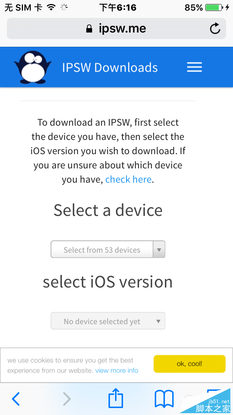This screenshot has height=415, width=233.
Task: Tap the battery icon in the status bar
Action: pyautogui.click(x=214, y=8)
